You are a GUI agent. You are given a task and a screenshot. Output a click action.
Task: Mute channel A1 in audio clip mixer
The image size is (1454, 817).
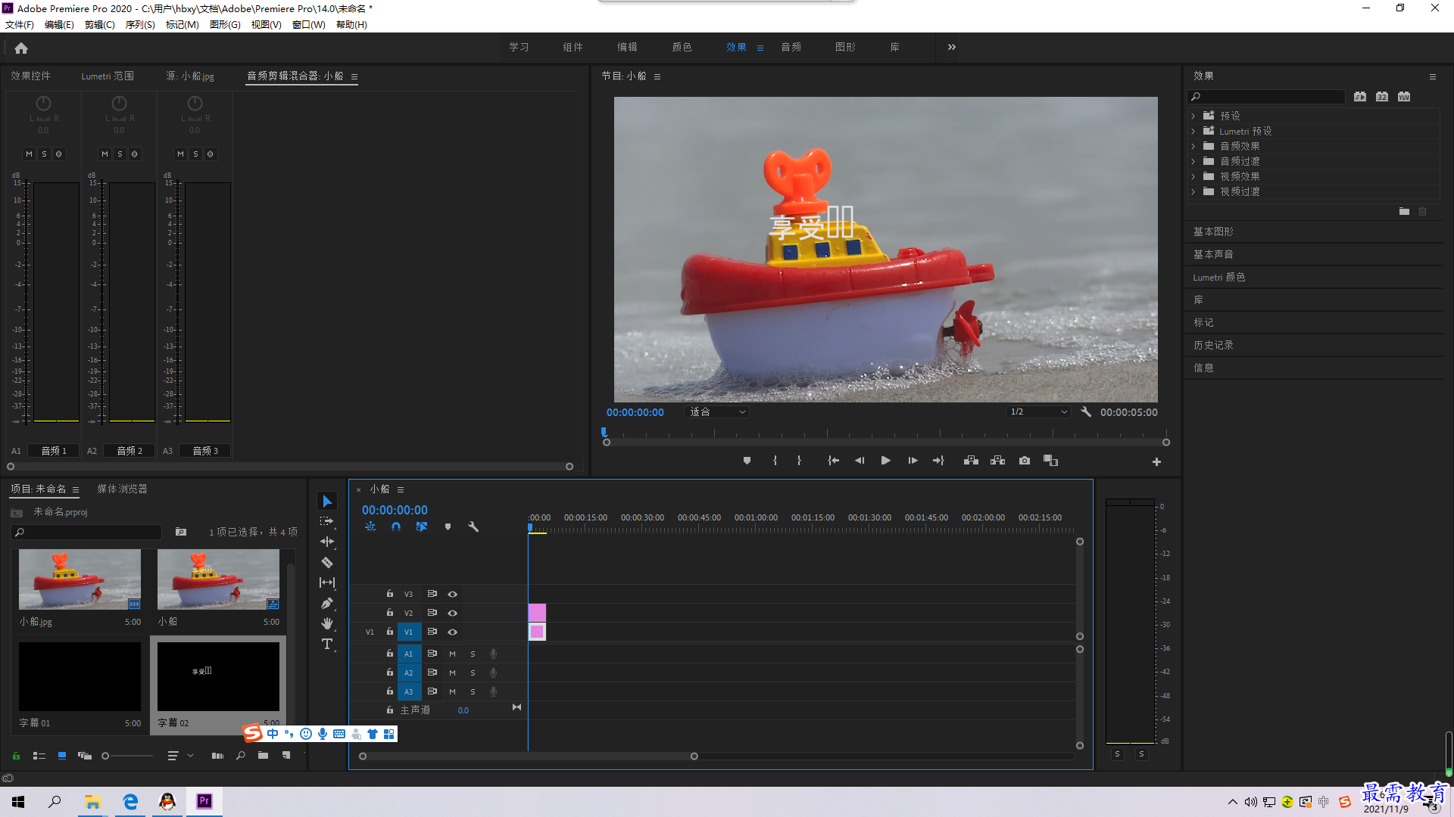coord(29,154)
